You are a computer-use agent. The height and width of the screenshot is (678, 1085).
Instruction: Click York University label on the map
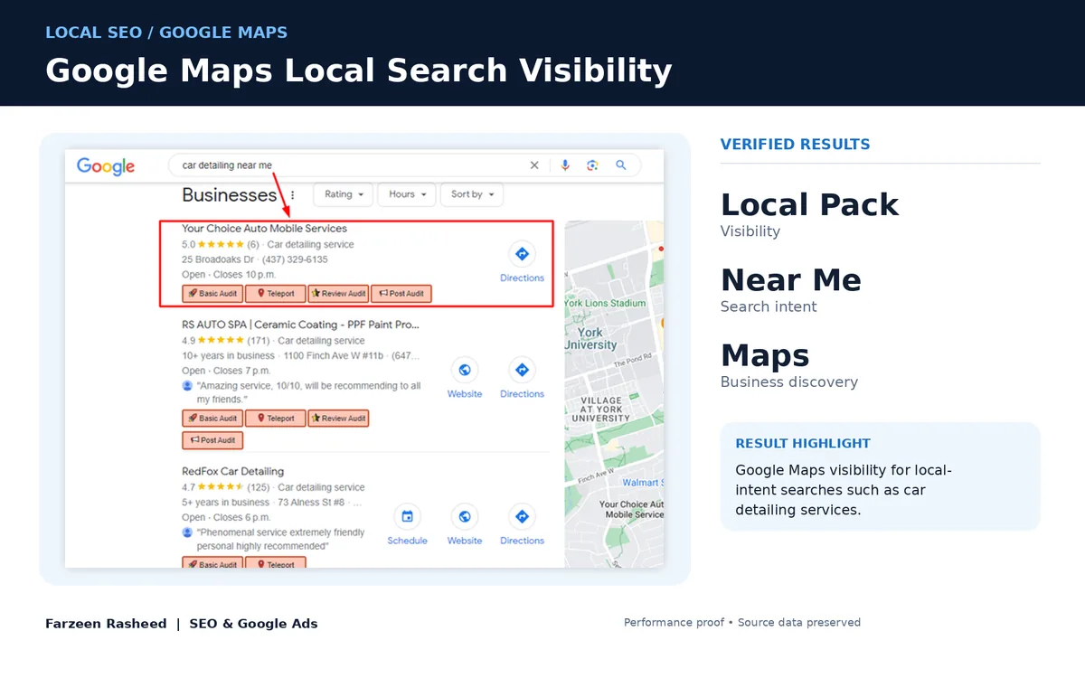coord(590,339)
